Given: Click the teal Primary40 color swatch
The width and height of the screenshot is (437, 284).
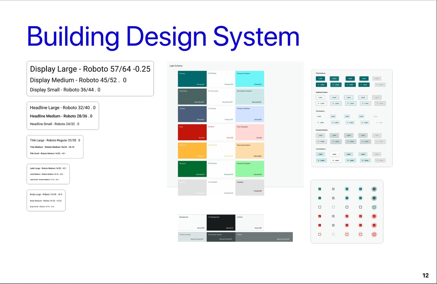Looking at the screenshot, I should pyautogui.click(x=192, y=79).
